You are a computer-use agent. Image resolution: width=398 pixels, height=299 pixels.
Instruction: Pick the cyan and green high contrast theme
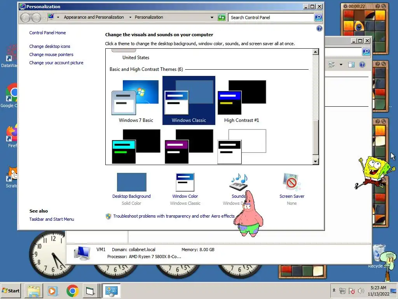pyautogui.click(x=136, y=146)
